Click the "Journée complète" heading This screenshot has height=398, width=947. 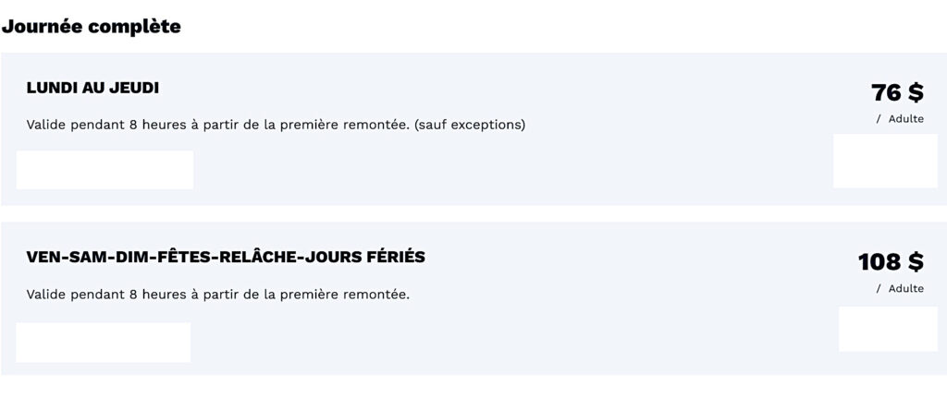pos(91,27)
